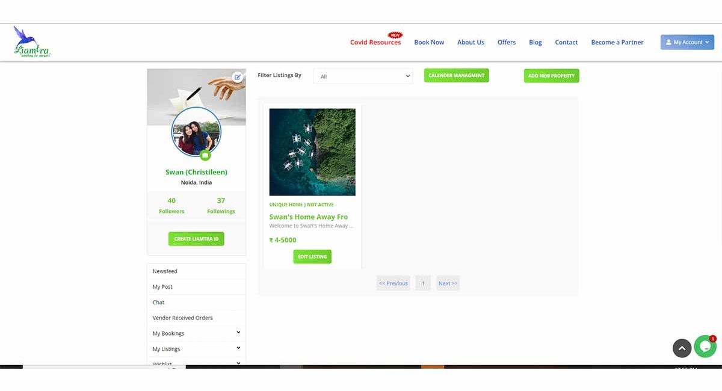Screen dimensions: 722x391
Task: Click the scroll-to-top arrow button
Action: tap(682, 348)
